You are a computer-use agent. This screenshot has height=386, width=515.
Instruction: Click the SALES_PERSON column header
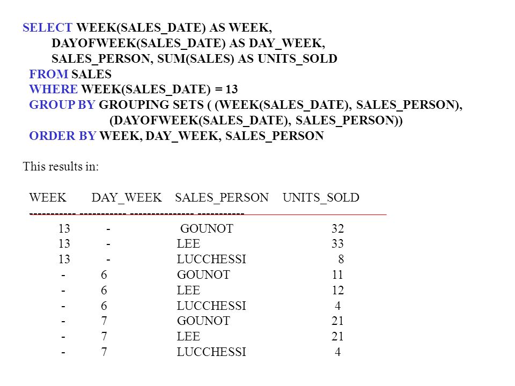click(x=222, y=198)
